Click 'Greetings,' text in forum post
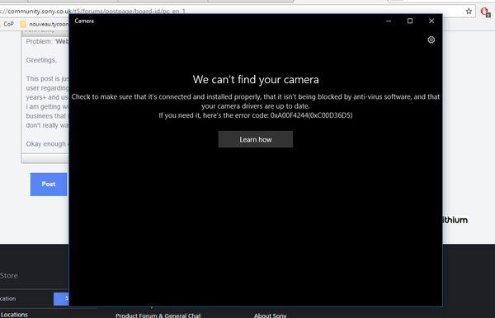495x318 pixels. (41, 60)
